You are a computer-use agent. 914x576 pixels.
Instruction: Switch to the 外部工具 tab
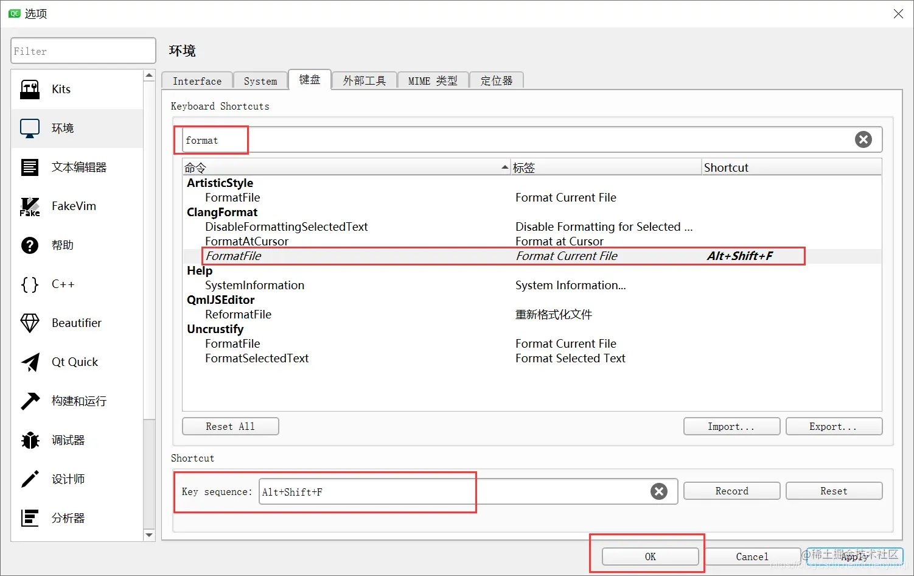pyautogui.click(x=365, y=81)
